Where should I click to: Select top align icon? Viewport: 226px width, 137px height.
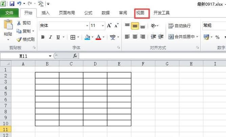coord(127,26)
